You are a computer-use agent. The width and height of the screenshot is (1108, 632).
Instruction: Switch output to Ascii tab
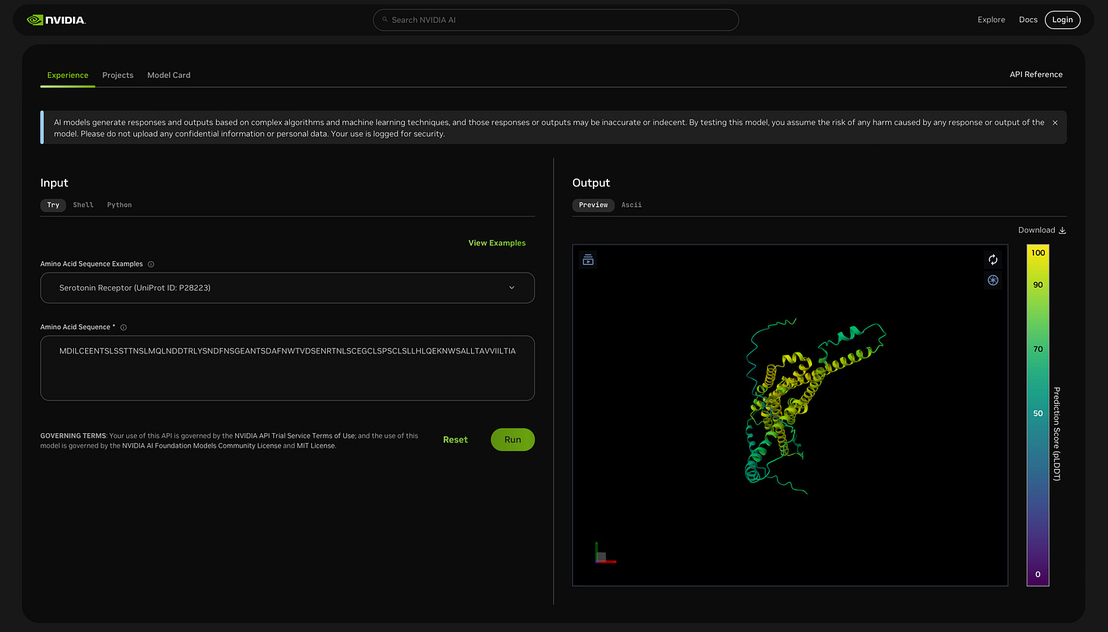(x=632, y=205)
